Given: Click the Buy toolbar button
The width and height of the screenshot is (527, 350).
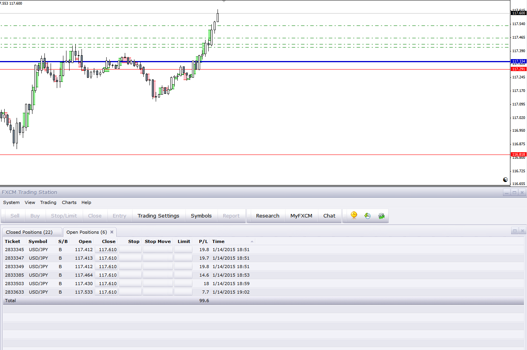Looking at the screenshot, I should [x=35, y=216].
